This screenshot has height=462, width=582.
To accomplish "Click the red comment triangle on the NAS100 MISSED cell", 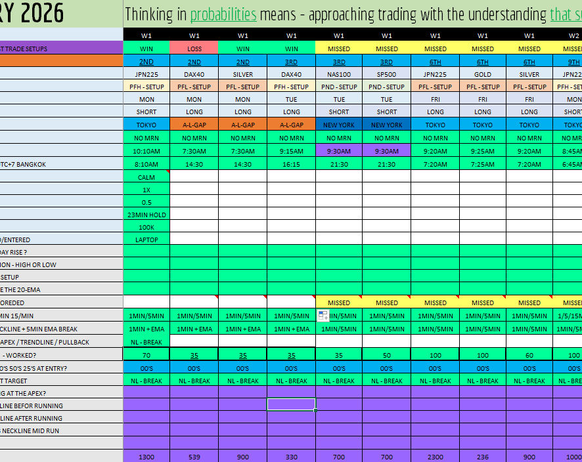I will (x=361, y=300).
